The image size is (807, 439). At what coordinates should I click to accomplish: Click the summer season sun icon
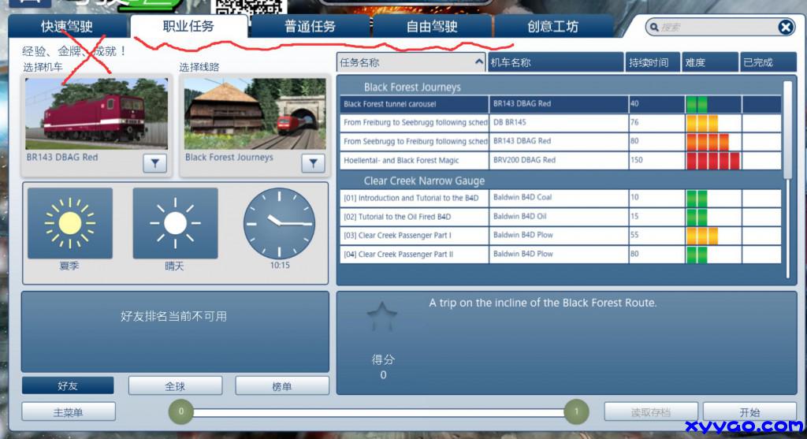(x=69, y=223)
